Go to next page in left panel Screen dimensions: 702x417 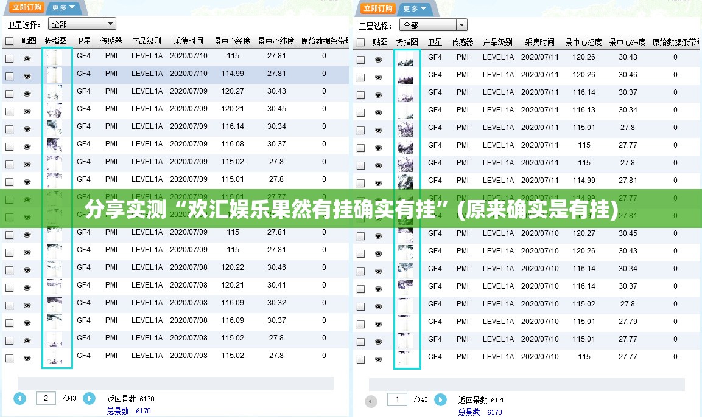(89, 398)
